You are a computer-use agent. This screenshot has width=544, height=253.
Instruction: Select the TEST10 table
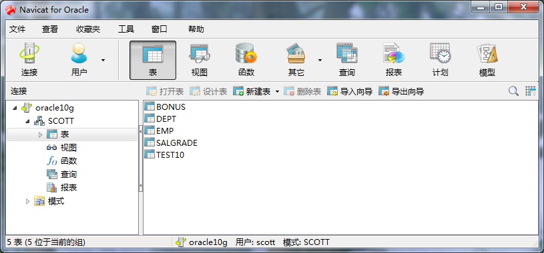pos(164,154)
